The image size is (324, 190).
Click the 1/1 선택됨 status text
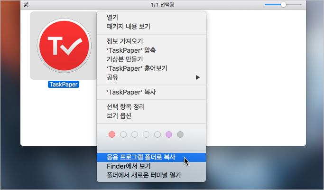pos(162,5)
